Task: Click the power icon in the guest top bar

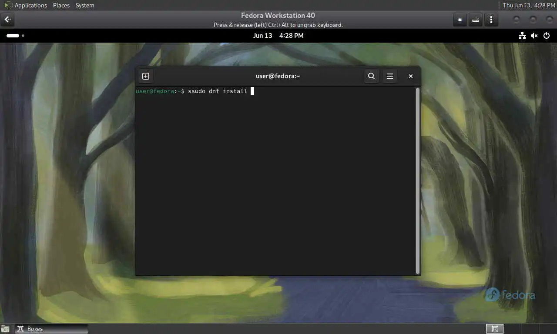Action: pyautogui.click(x=547, y=36)
